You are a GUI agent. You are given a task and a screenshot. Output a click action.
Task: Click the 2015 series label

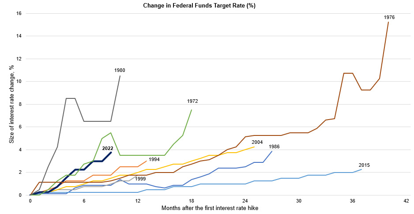[x=364, y=165]
